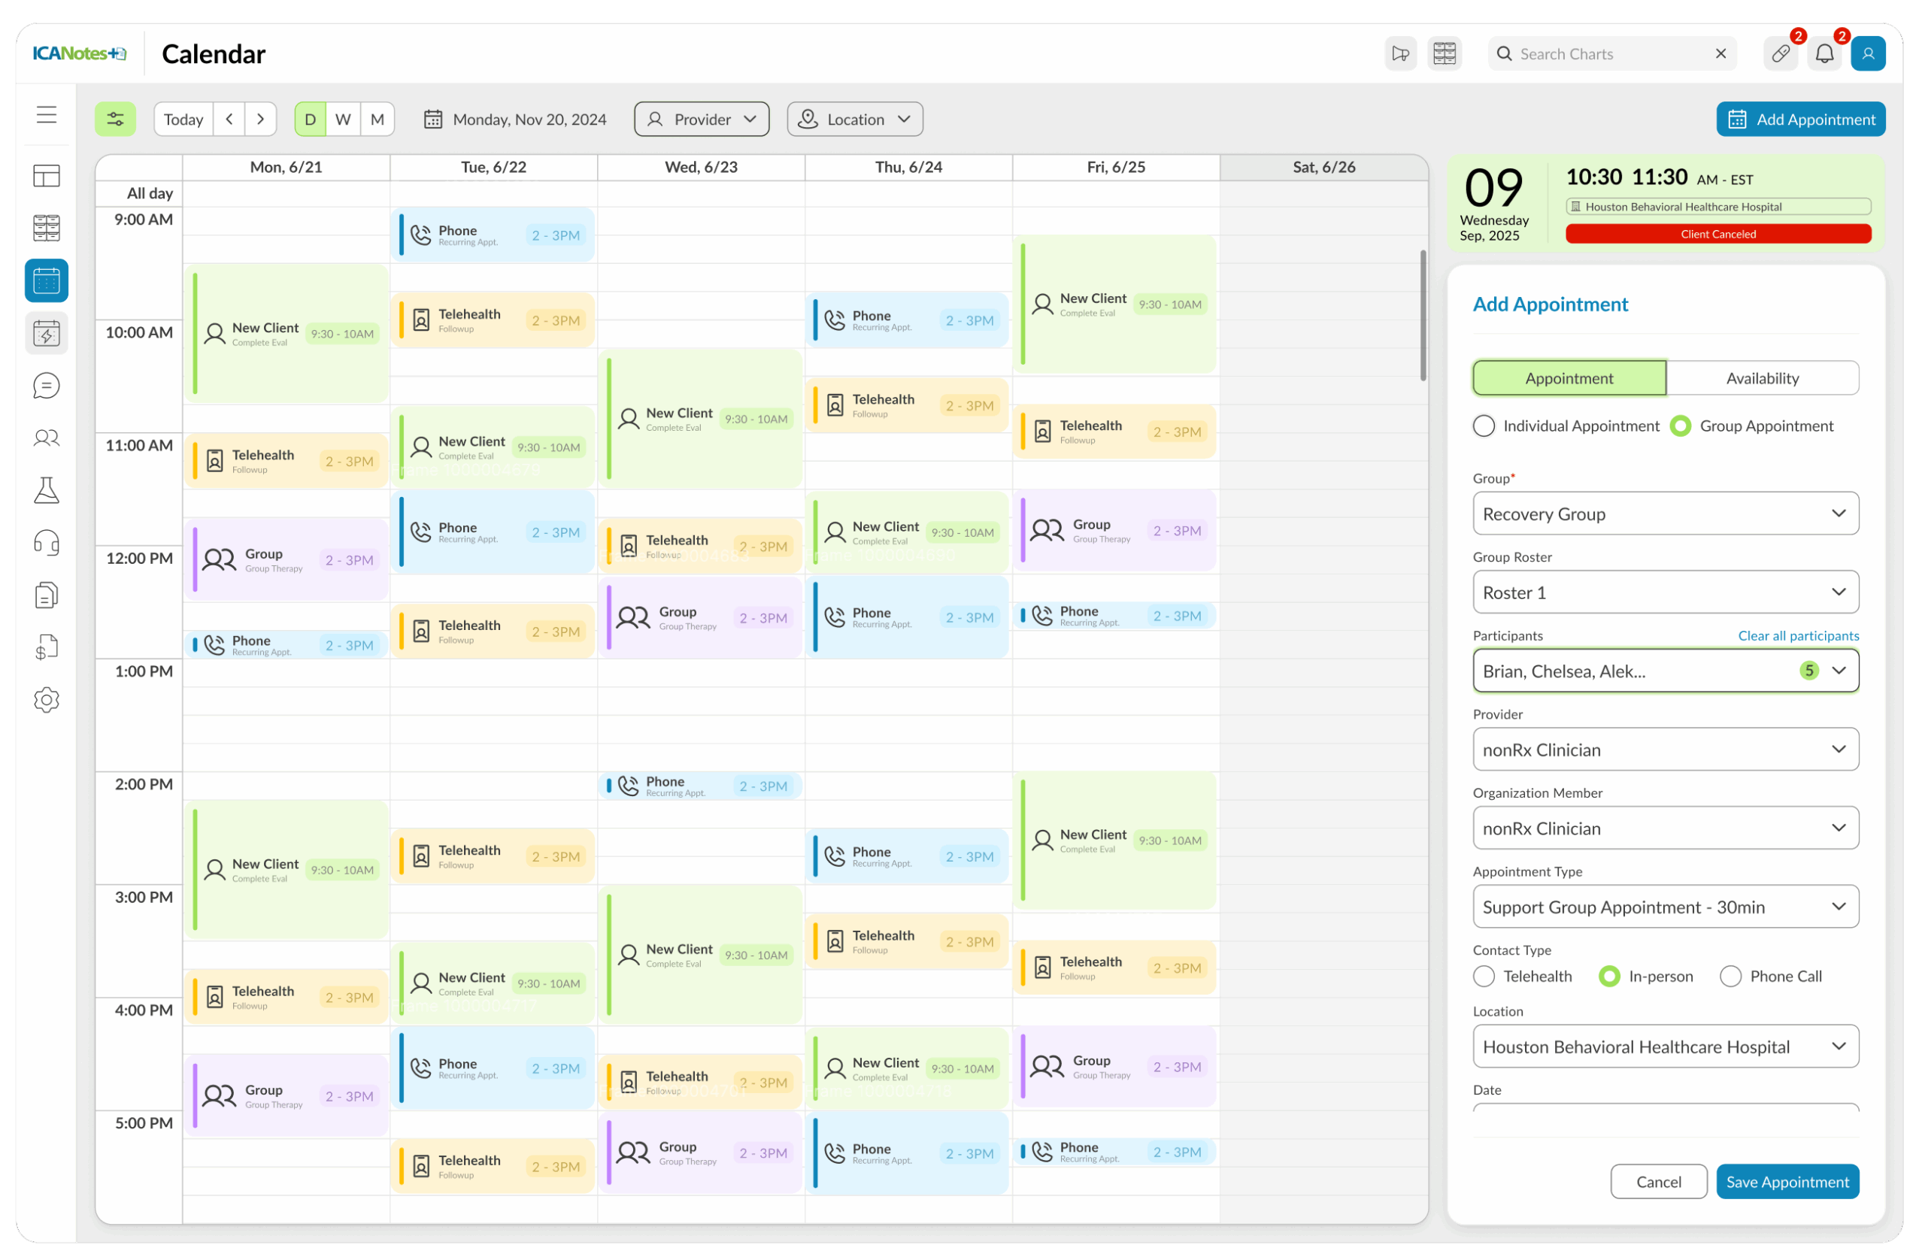Choose Phone Call contact type

coord(1730,977)
